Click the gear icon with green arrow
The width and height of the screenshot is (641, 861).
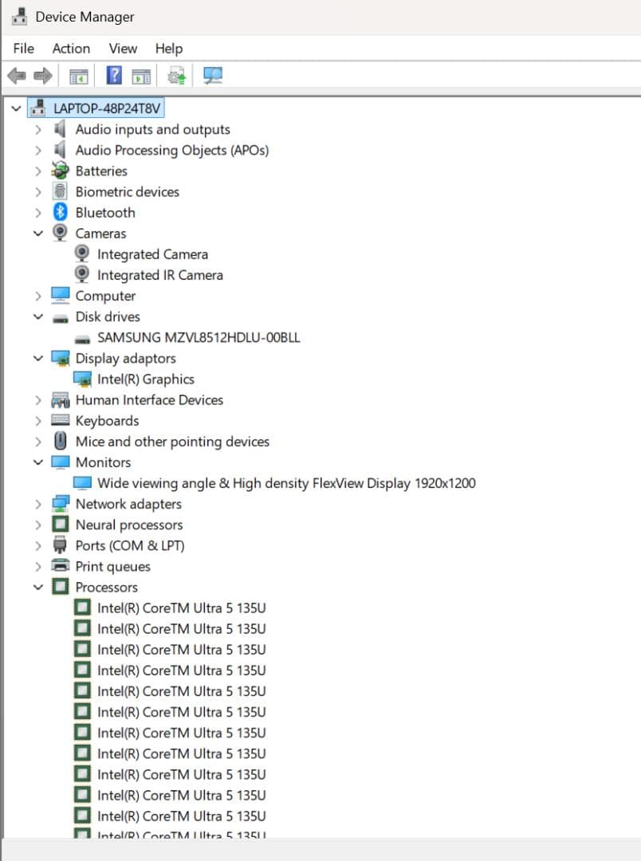tap(176, 76)
